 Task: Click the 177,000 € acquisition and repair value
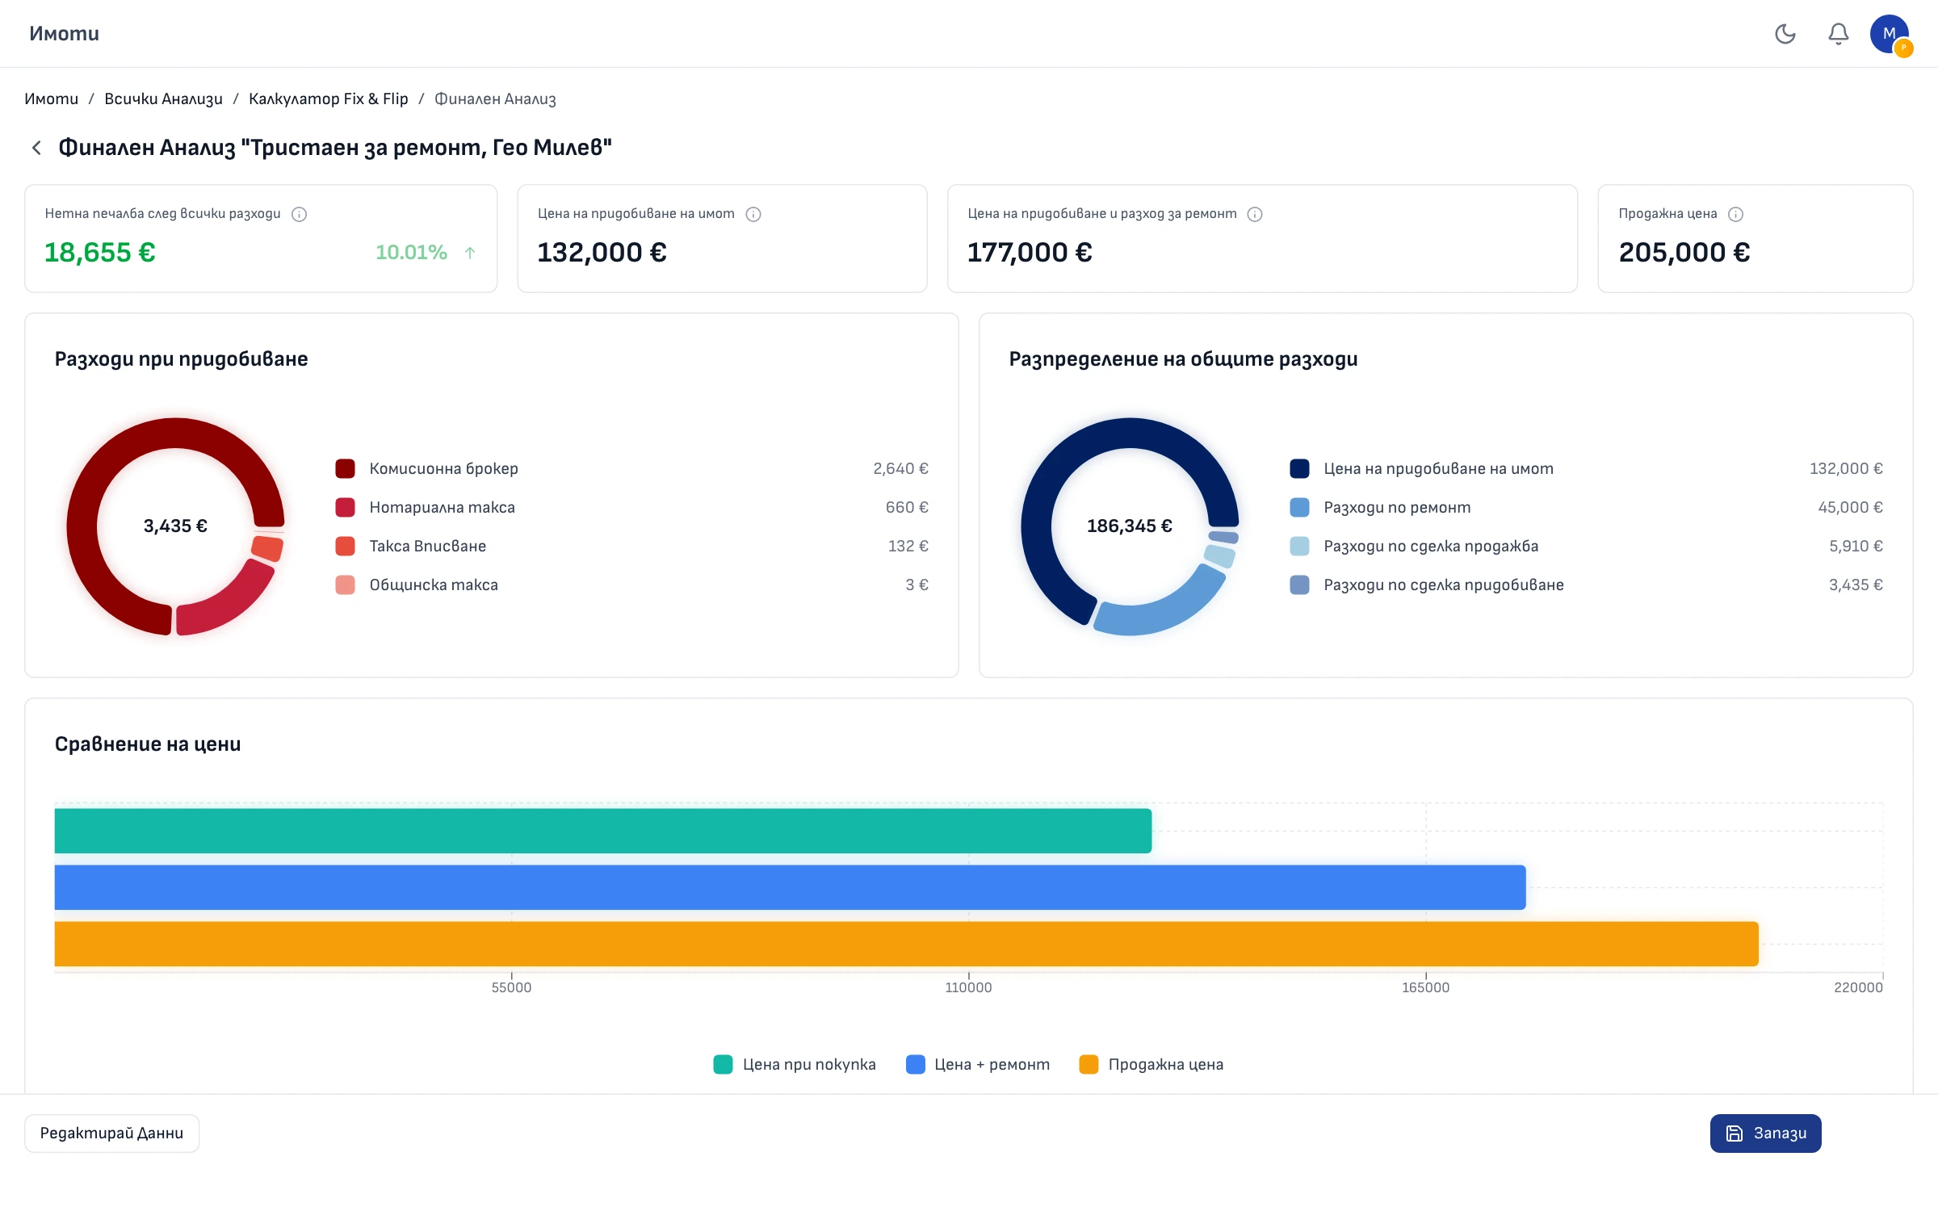[1030, 253]
